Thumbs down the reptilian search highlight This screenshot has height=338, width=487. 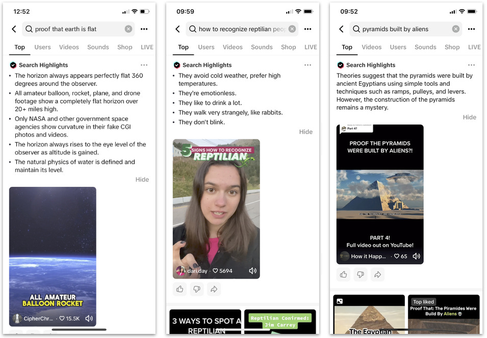point(197,289)
